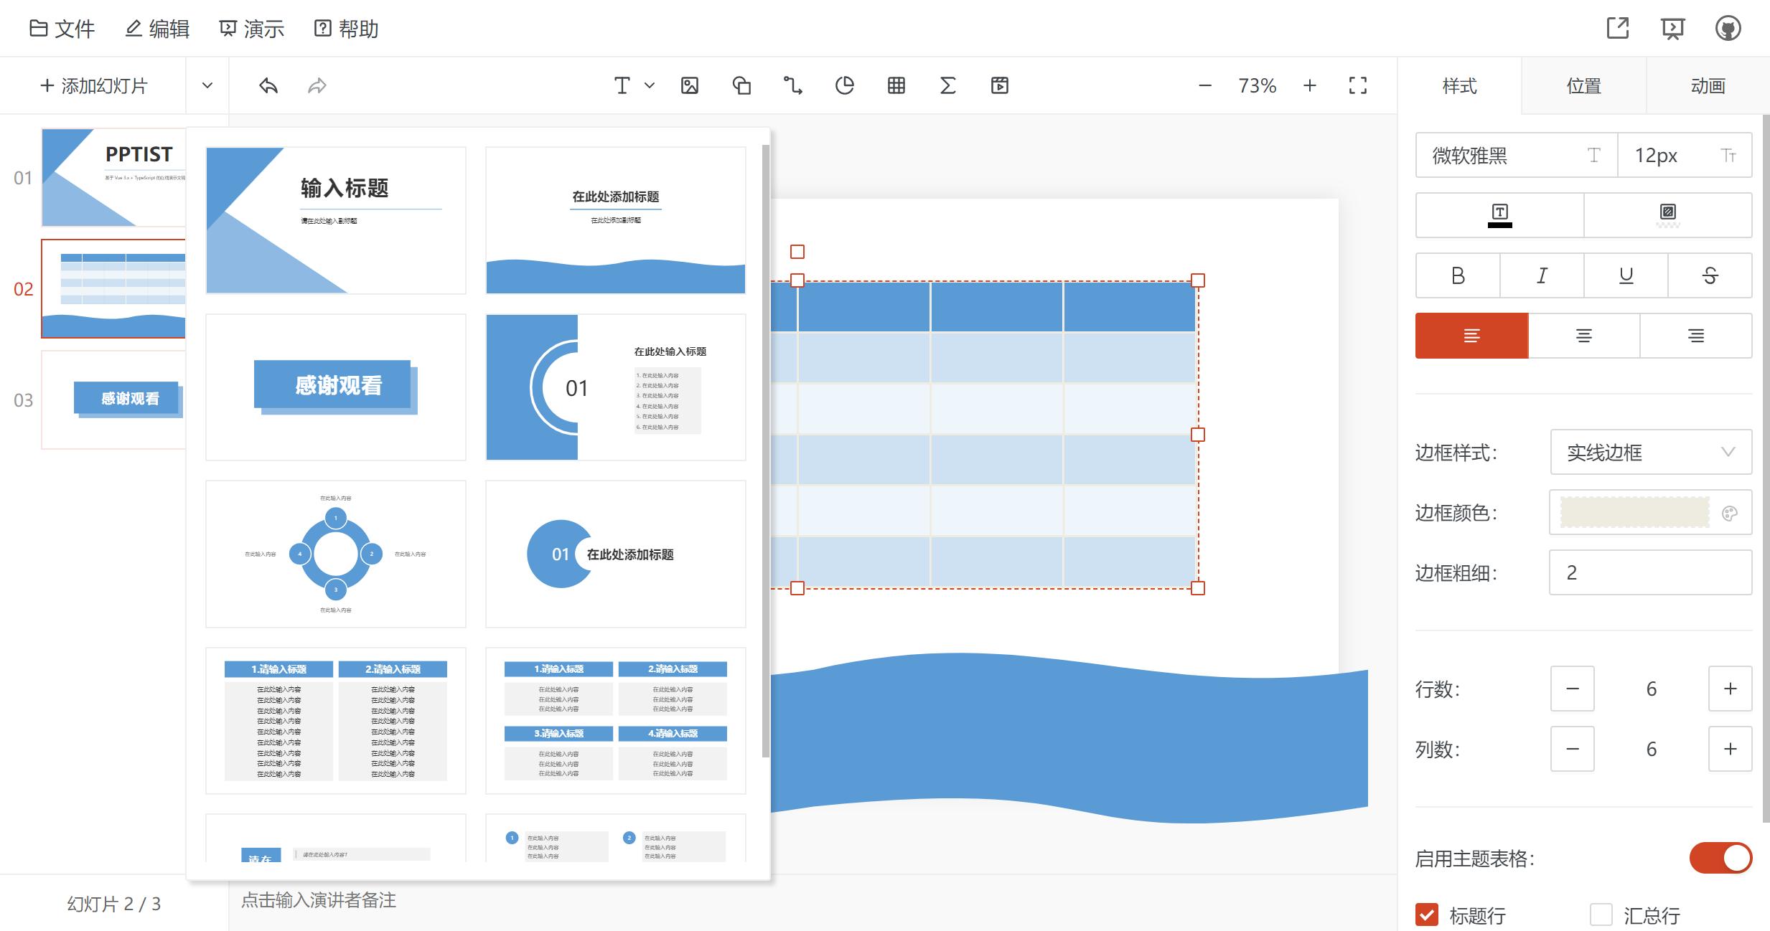1770x931 pixels.
Task: Open the 边框颜色 color swatch
Action: point(1634,513)
